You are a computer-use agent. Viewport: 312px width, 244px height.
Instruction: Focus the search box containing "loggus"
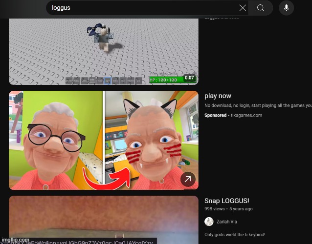[x=142, y=8]
